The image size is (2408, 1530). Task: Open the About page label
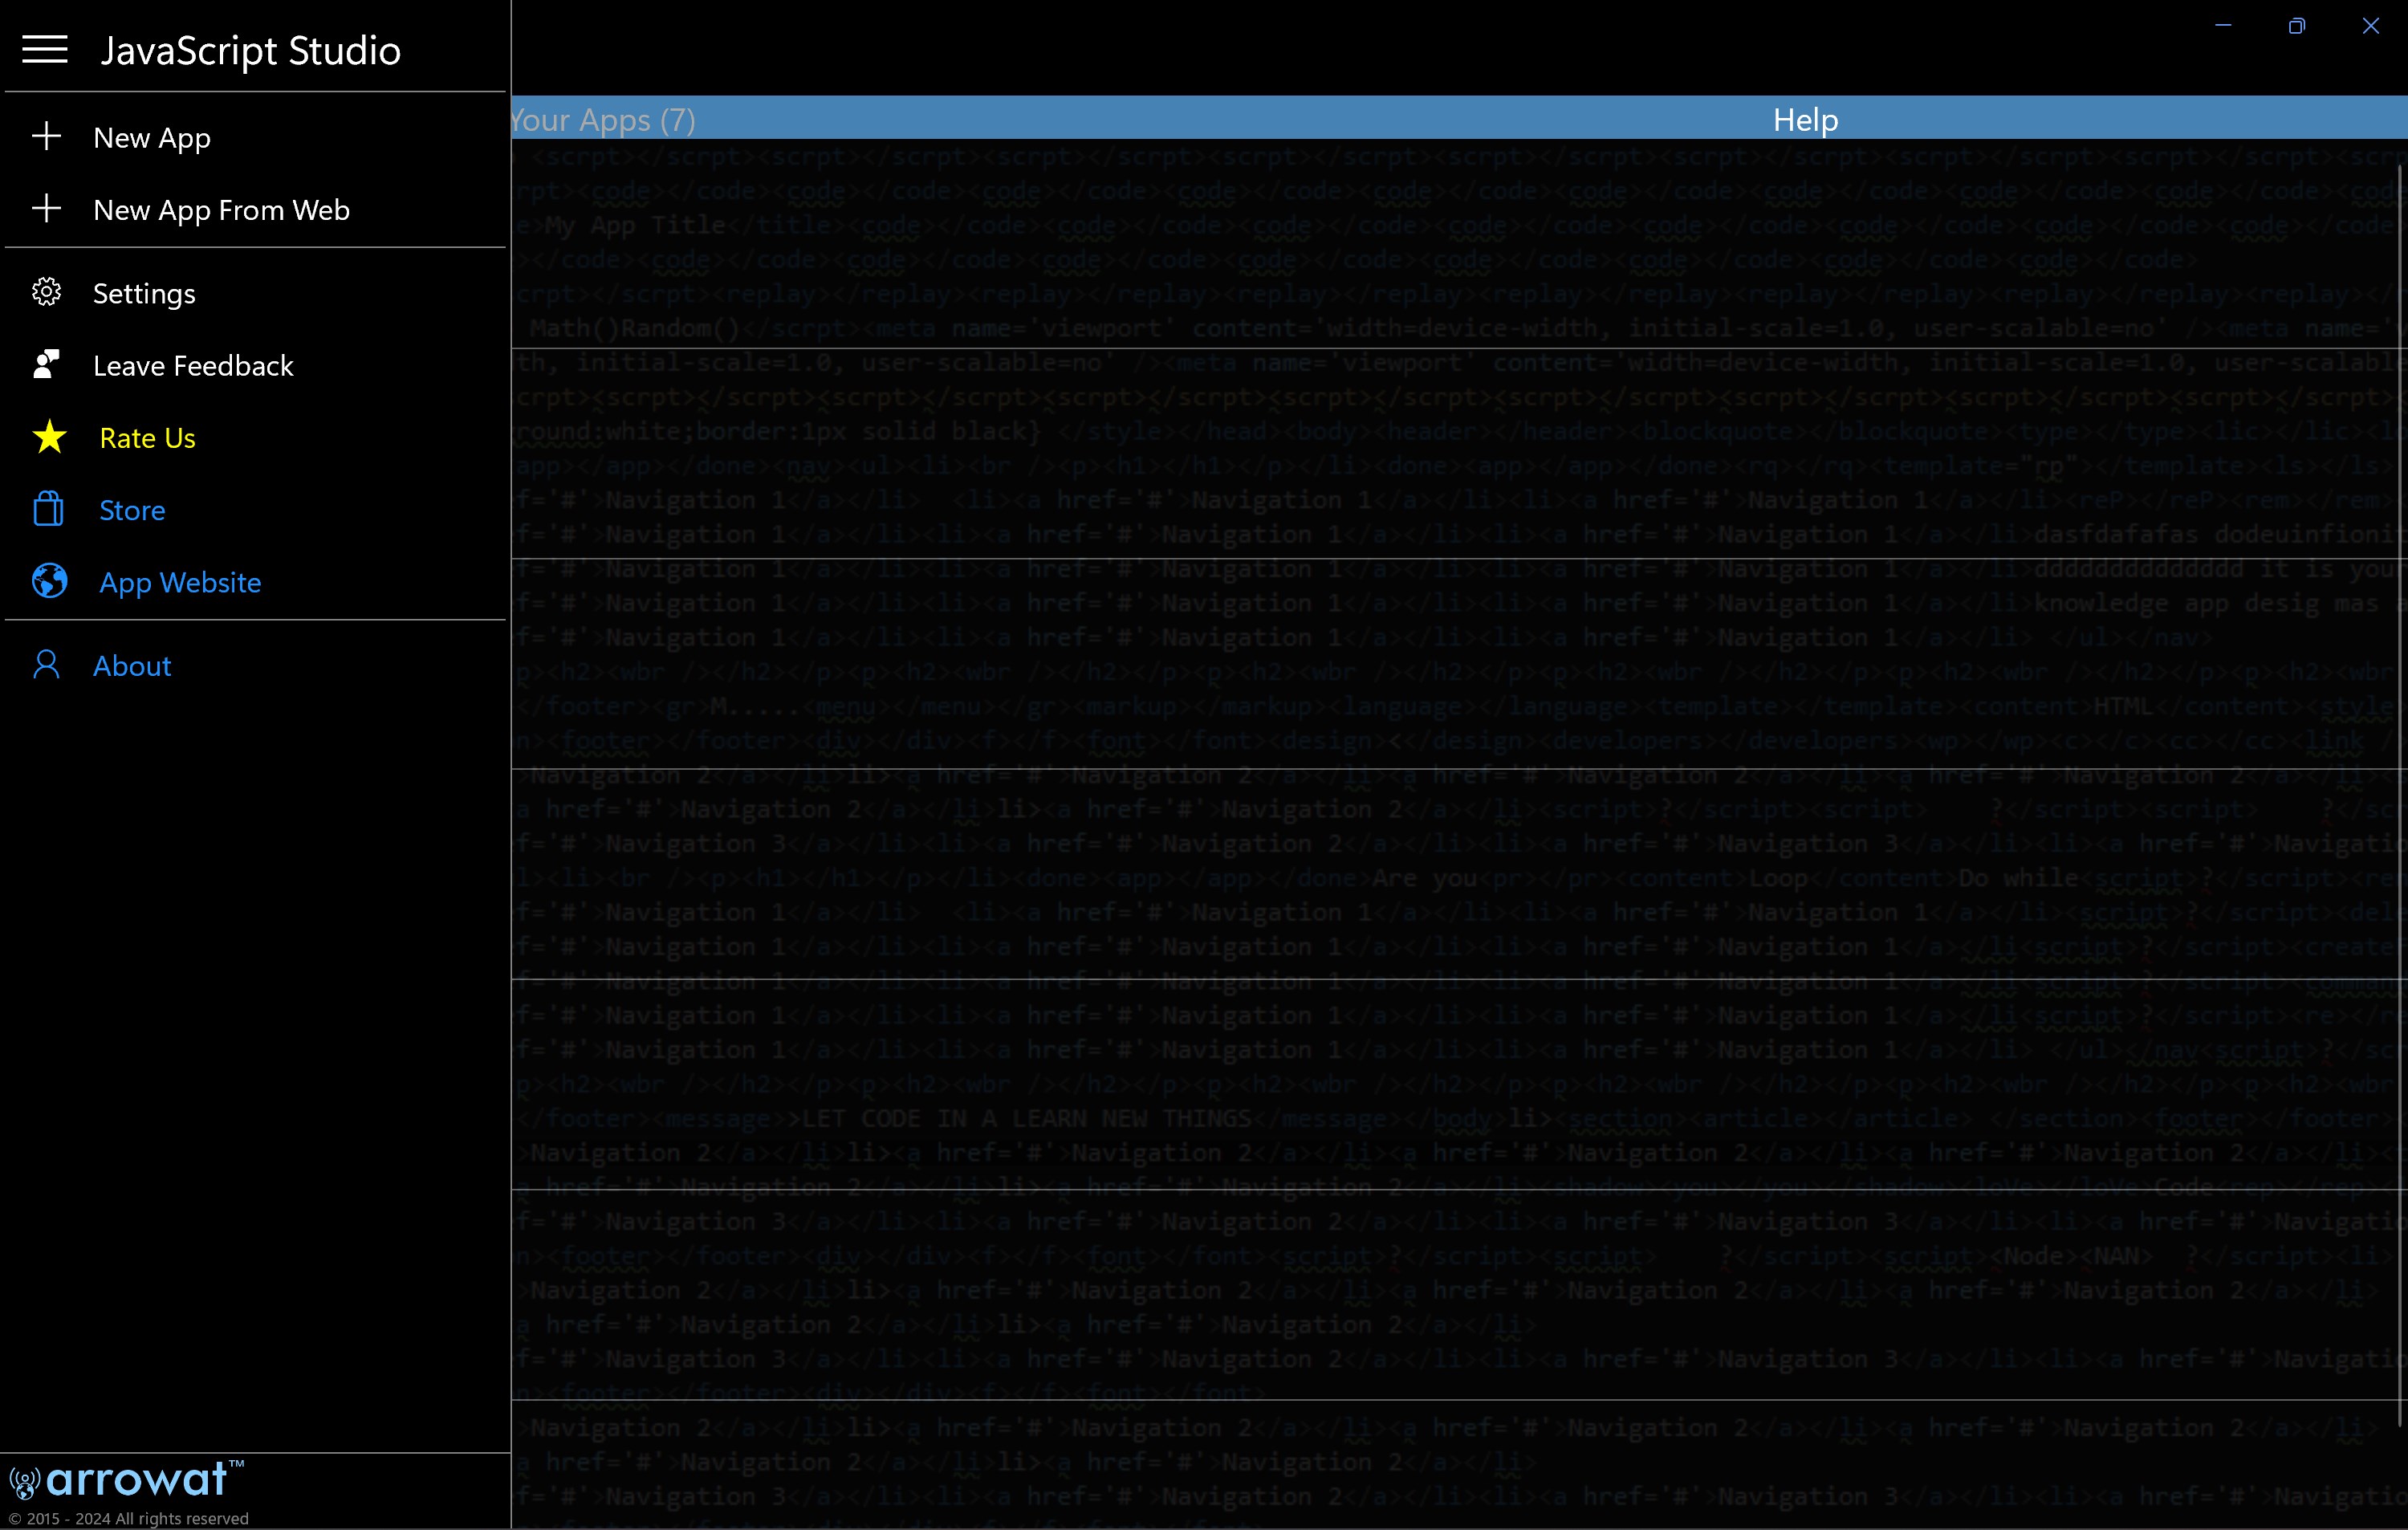[x=132, y=666]
